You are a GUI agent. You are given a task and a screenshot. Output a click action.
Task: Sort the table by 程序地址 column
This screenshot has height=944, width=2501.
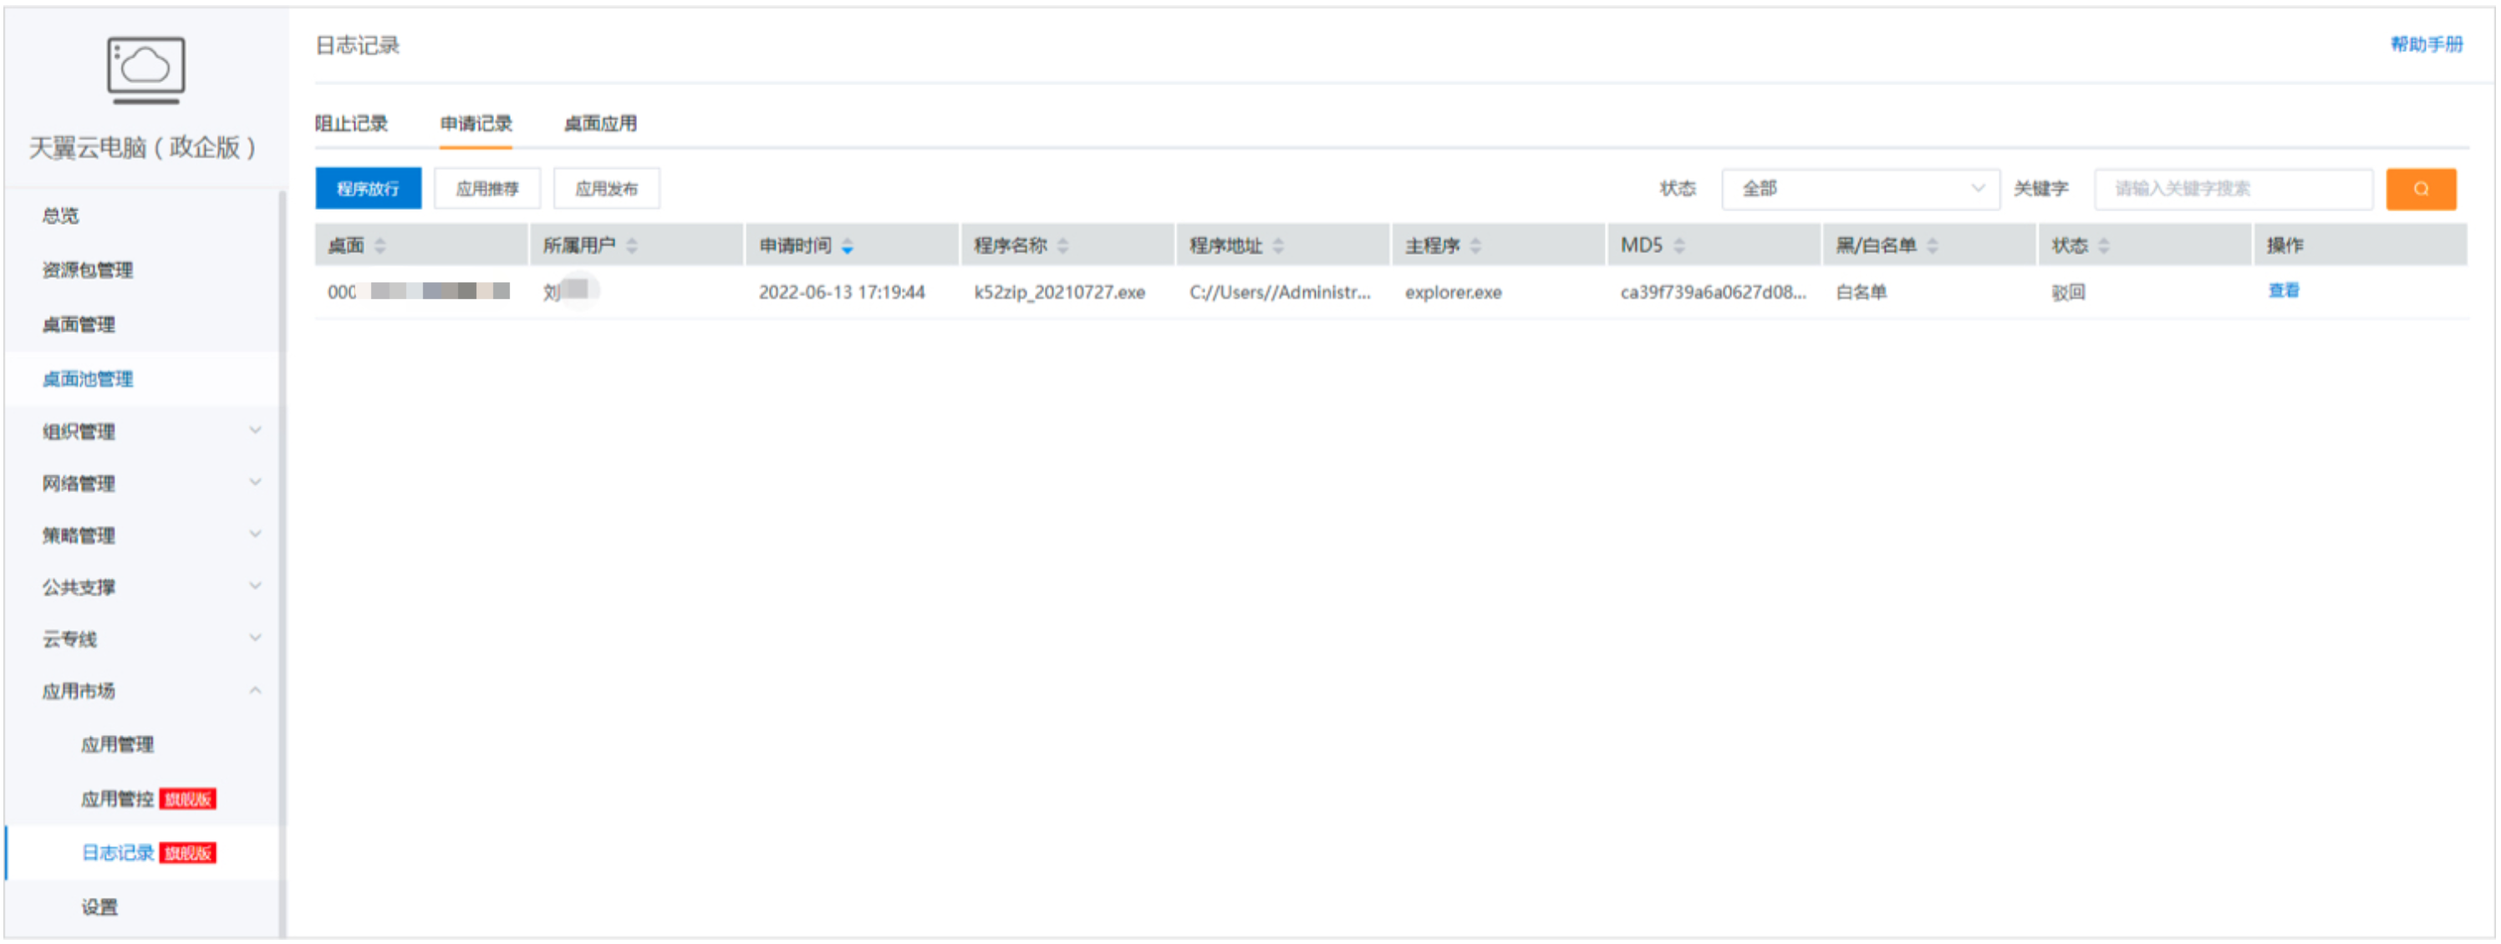(1279, 246)
